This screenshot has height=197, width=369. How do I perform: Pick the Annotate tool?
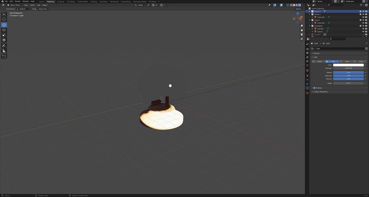tap(4, 46)
